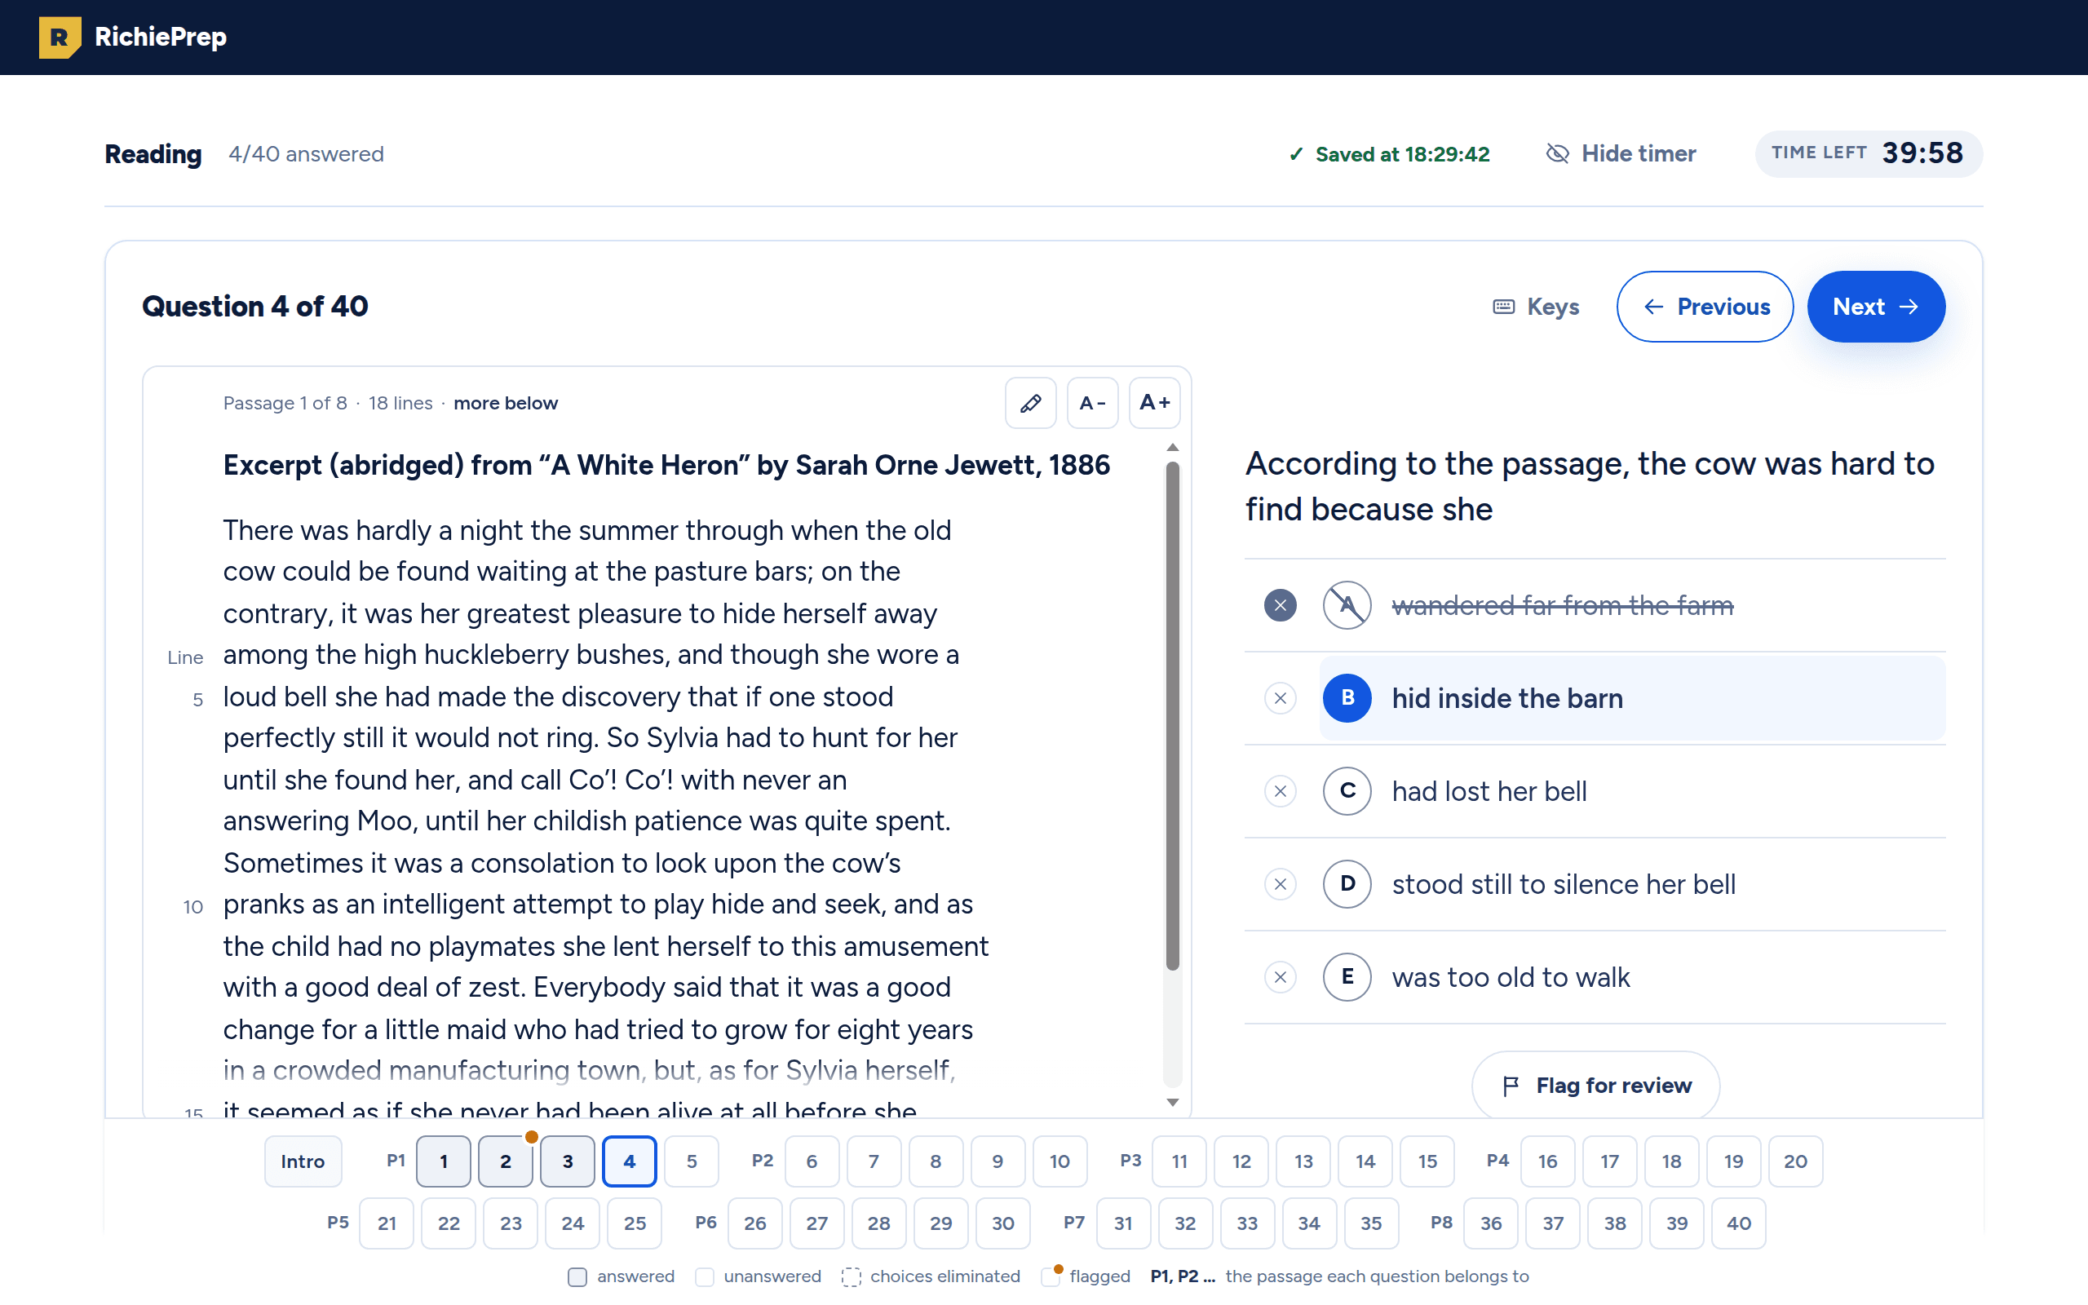Go to the Previous question

1705,307
